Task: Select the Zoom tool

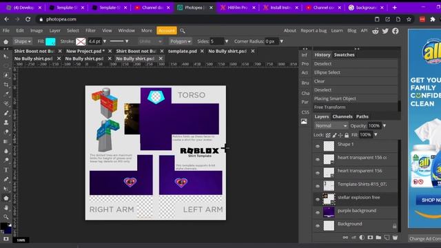Action: click(x=6, y=217)
